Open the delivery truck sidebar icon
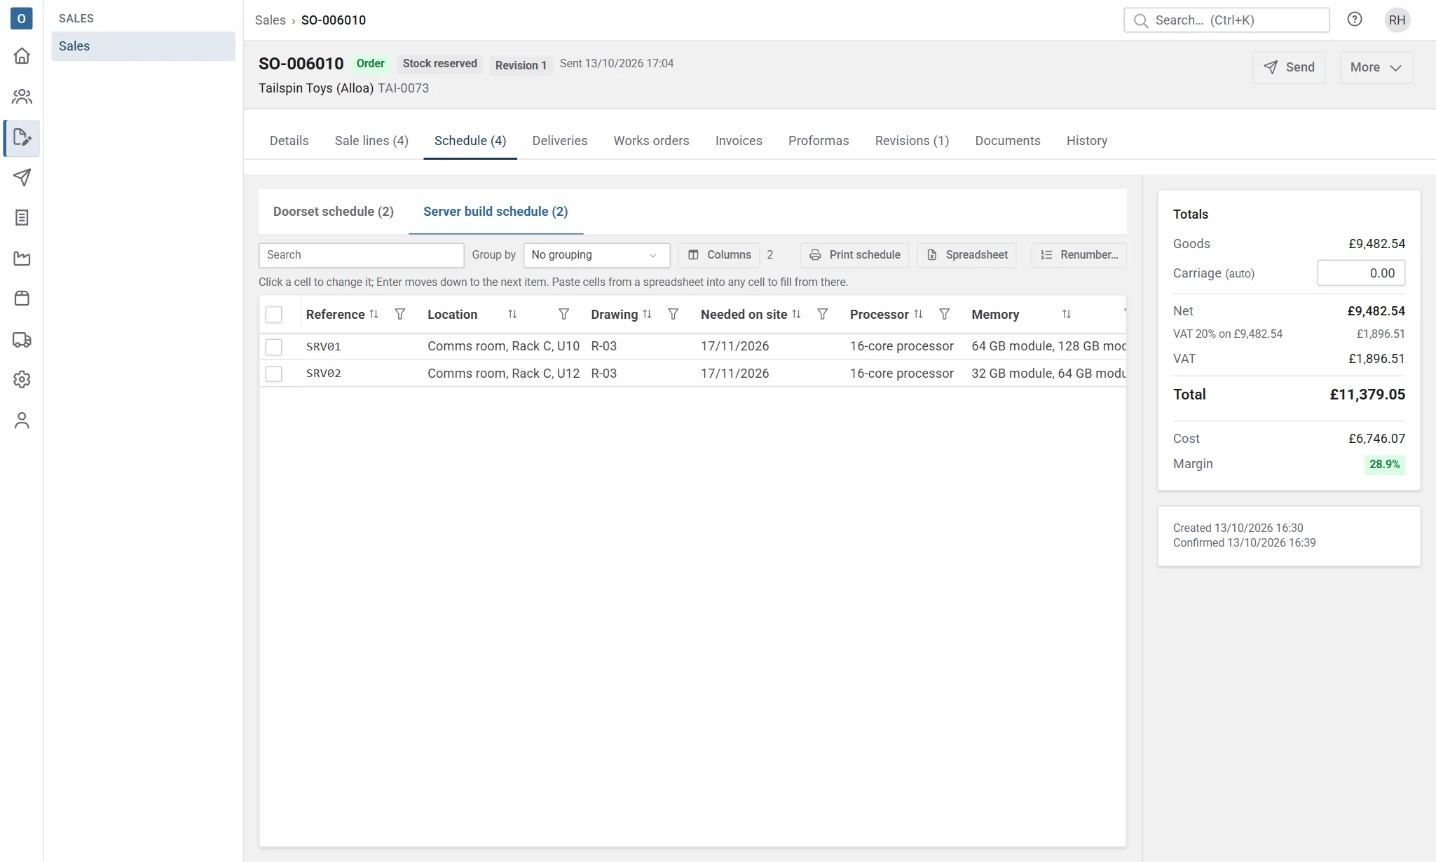Image resolution: width=1436 pixels, height=862 pixels. [x=22, y=340]
